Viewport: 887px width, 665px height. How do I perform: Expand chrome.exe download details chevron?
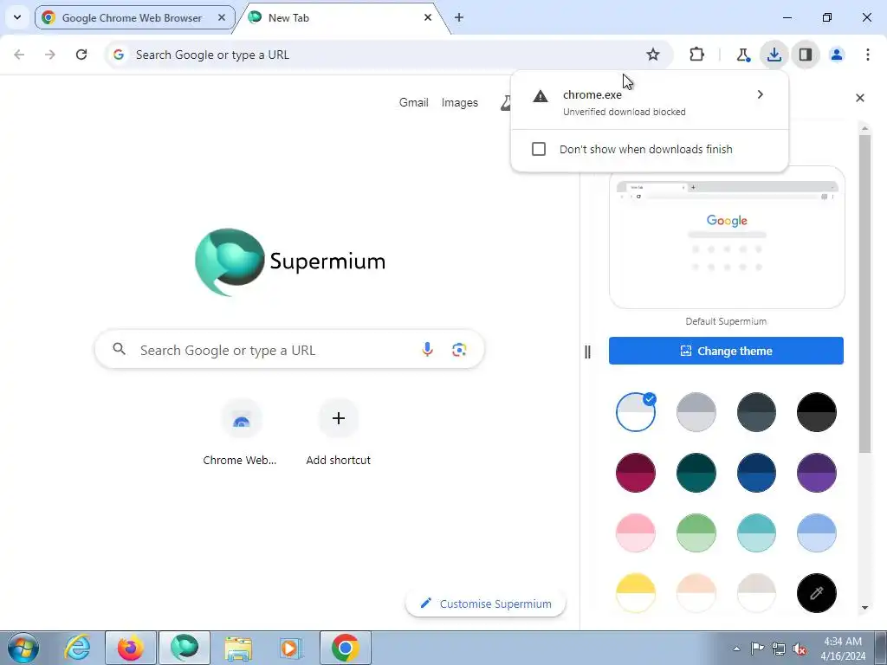(x=761, y=94)
